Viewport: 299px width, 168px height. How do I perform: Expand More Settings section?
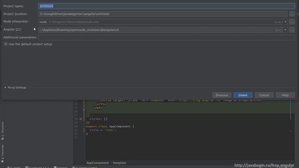[15, 88]
